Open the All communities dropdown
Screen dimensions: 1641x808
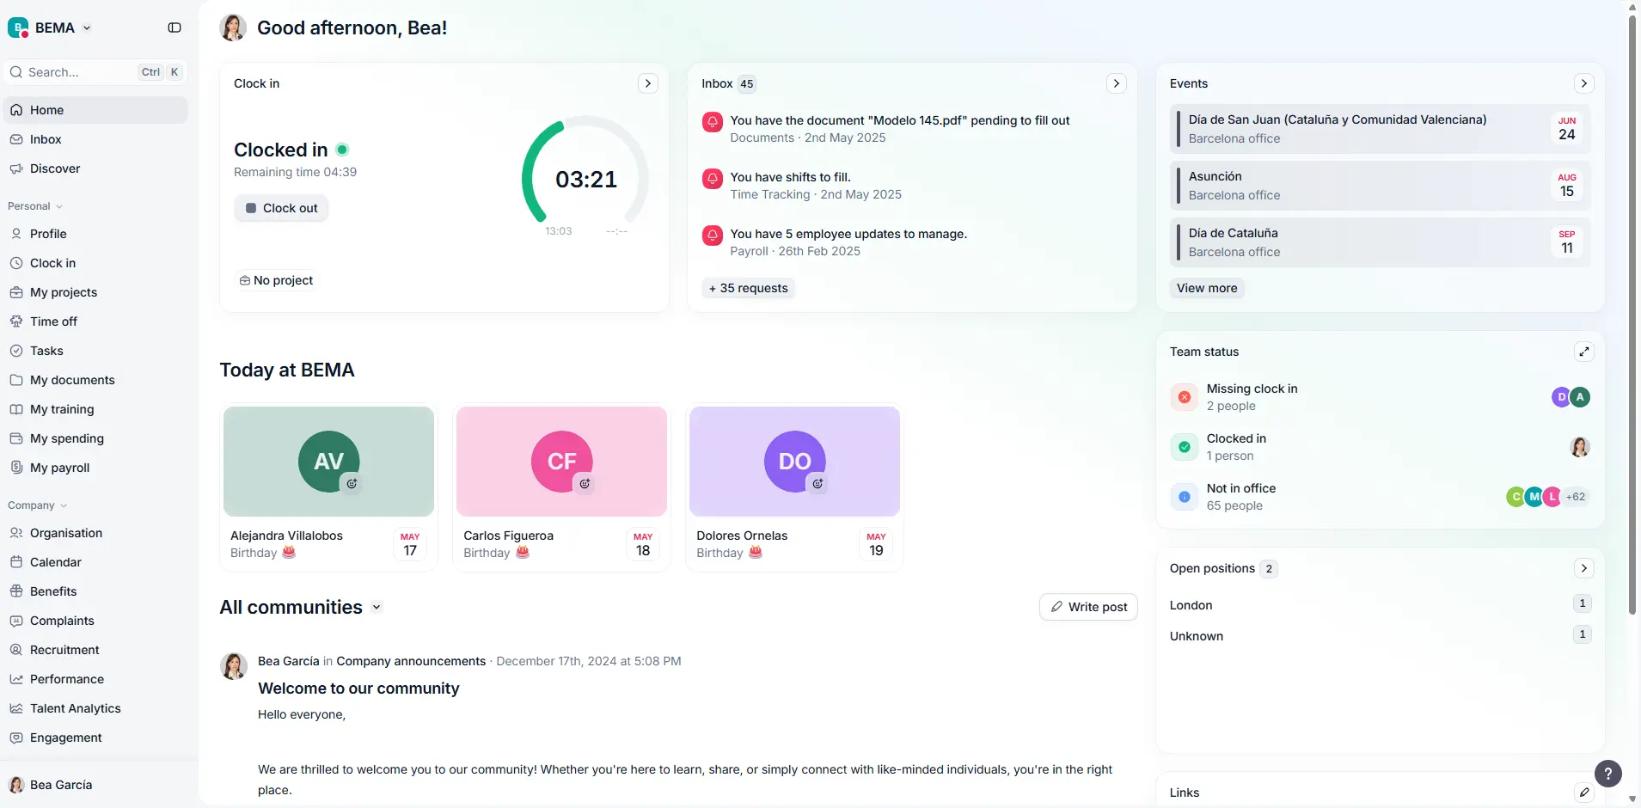(376, 607)
